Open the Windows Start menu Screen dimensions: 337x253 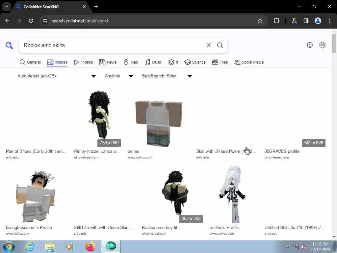click(9, 246)
